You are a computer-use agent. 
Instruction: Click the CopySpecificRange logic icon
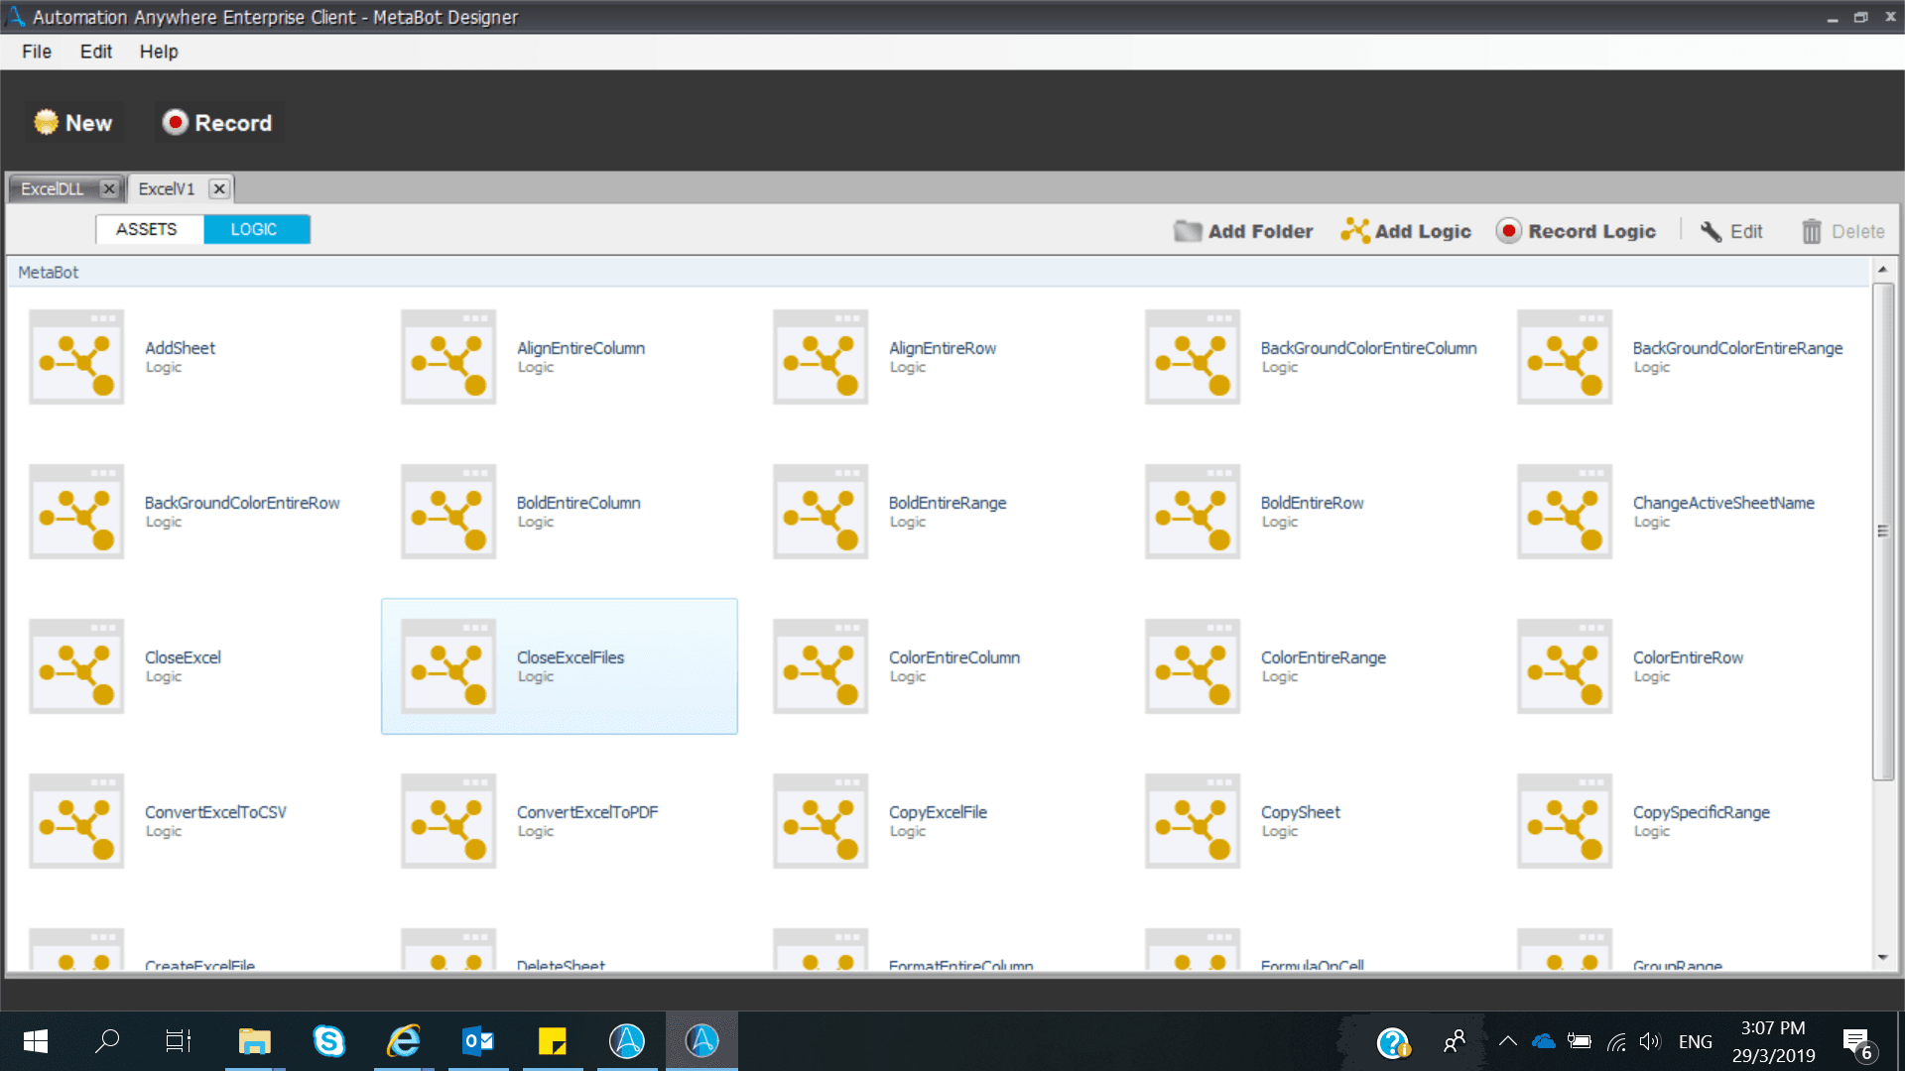tap(1565, 821)
